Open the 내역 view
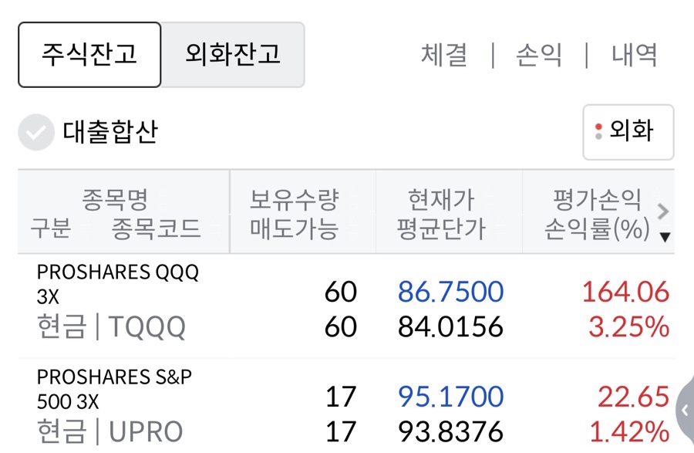 pyautogui.click(x=634, y=56)
